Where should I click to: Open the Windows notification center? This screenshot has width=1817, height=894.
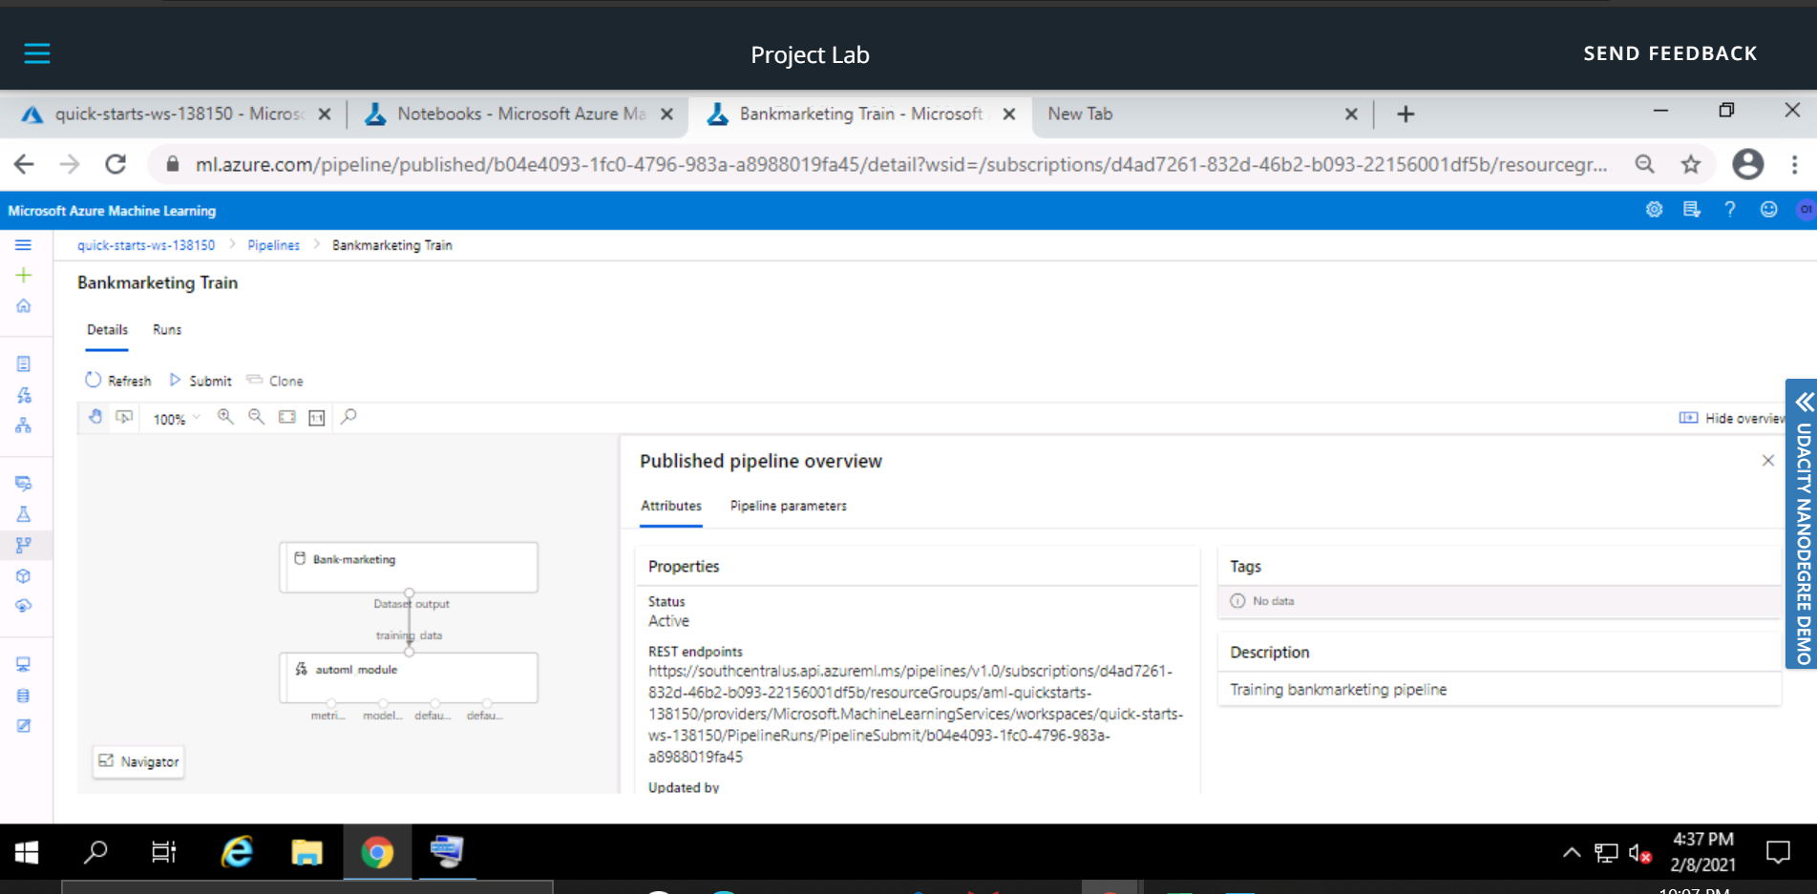[1778, 852]
